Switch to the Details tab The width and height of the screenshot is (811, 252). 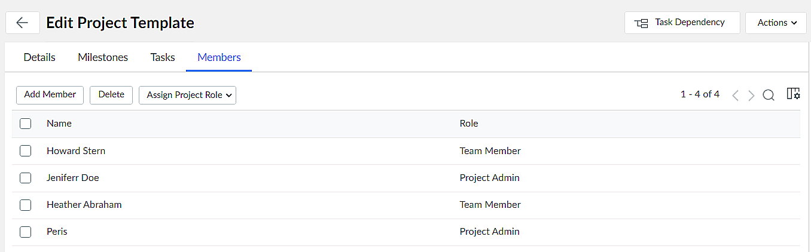(39, 57)
